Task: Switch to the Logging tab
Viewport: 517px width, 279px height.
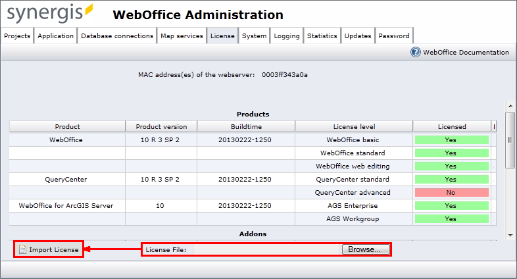Action: coord(287,36)
